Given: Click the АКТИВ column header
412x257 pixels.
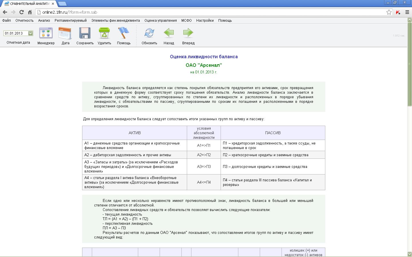Looking at the screenshot, I should click(x=134, y=133).
